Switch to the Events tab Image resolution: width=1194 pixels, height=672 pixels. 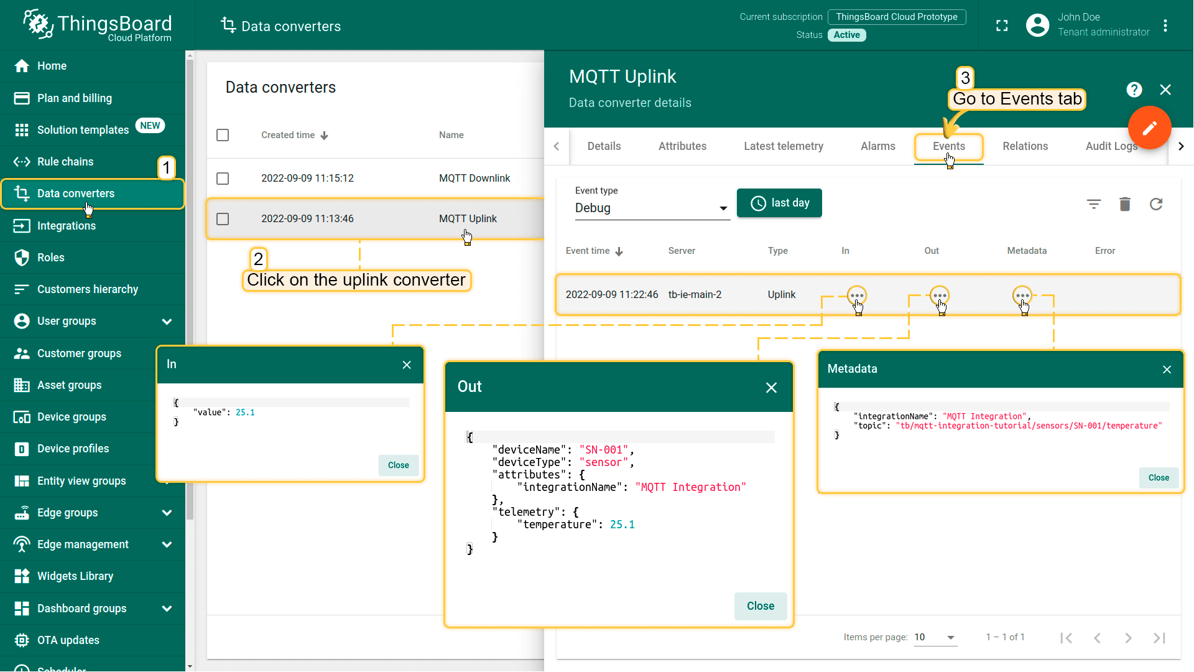point(948,146)
